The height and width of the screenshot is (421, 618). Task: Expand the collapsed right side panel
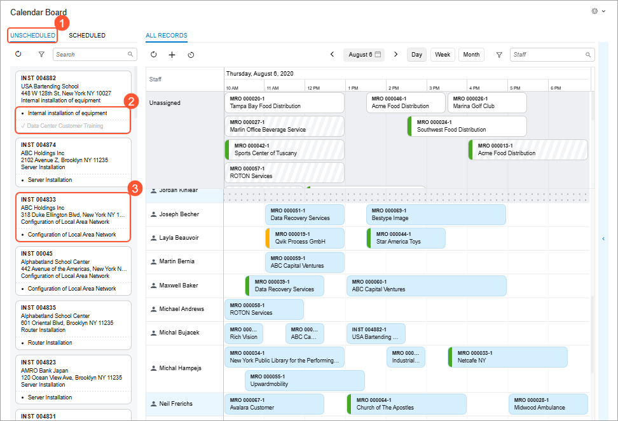[603, 238]
